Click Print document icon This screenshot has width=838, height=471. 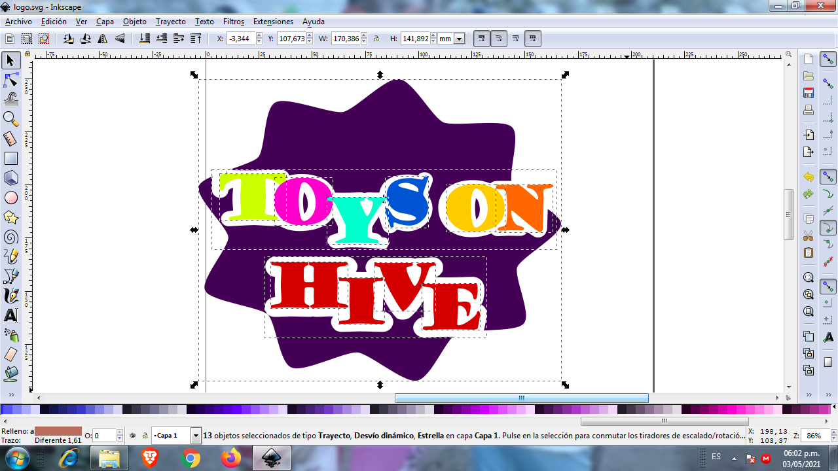[809, 110]
